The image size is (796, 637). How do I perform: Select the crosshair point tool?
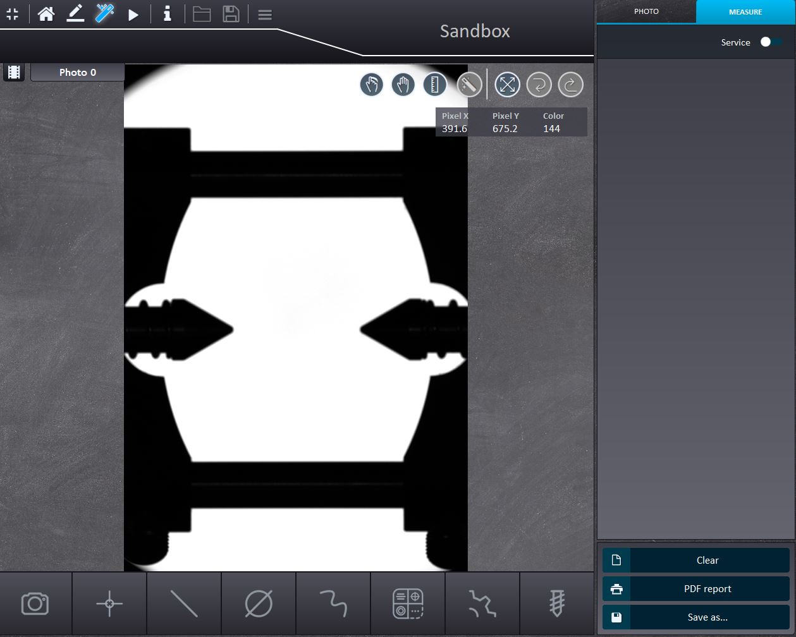pos(109,604)
